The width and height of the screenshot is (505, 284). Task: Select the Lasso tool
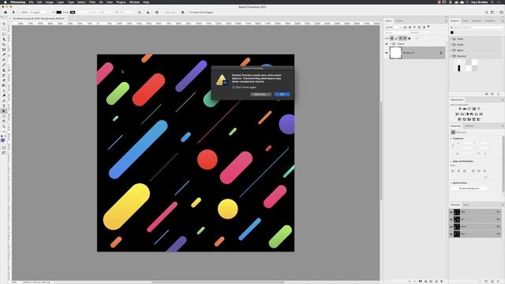point(4,34)
